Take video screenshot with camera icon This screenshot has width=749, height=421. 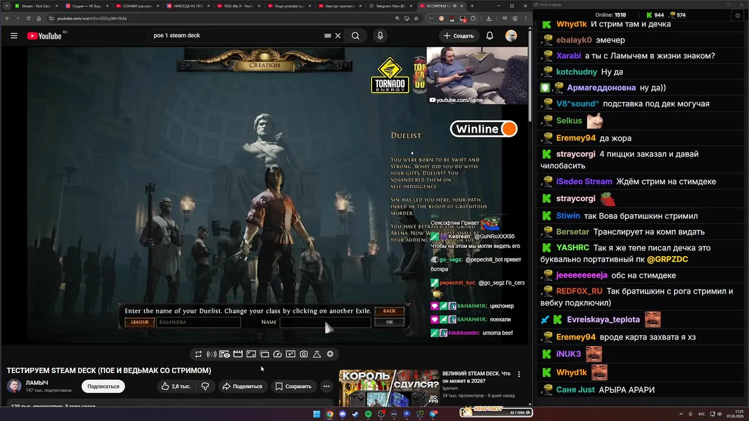(x=304, y=354)
